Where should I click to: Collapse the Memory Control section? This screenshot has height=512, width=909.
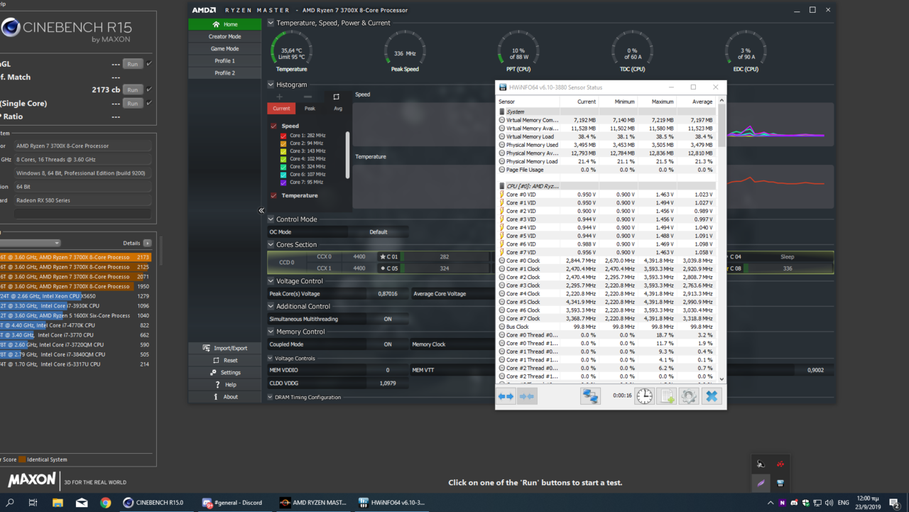pos(271,332)
